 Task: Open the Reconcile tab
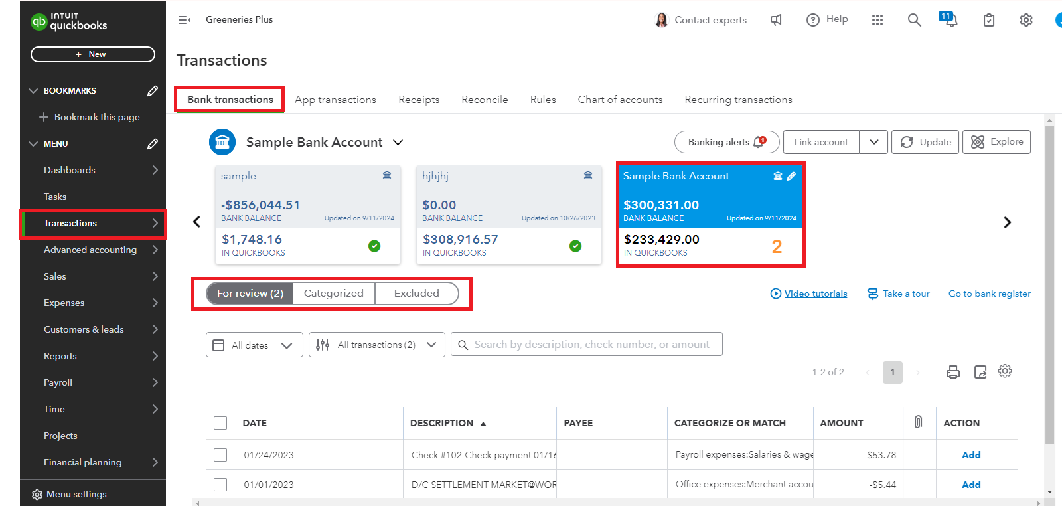pyautogui.click(x=485, y=100)
